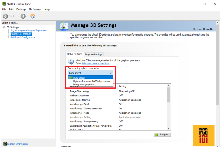Click the Back arrow icon in toolbar
221x149 pixels.
(5, 16)
